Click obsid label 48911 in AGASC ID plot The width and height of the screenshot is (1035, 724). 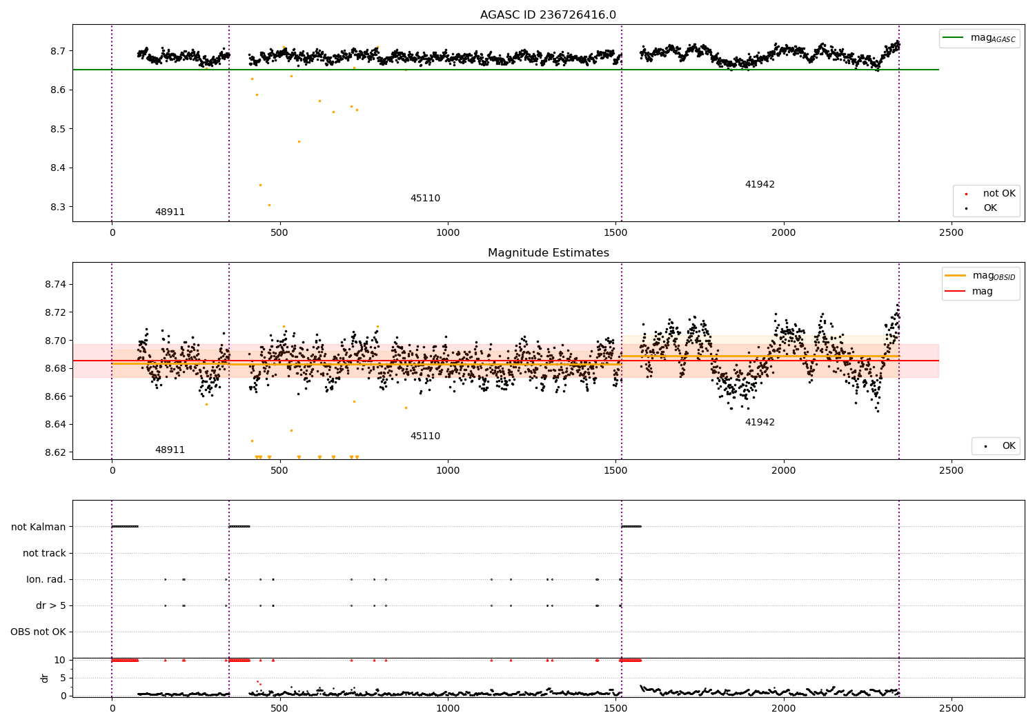170,212
